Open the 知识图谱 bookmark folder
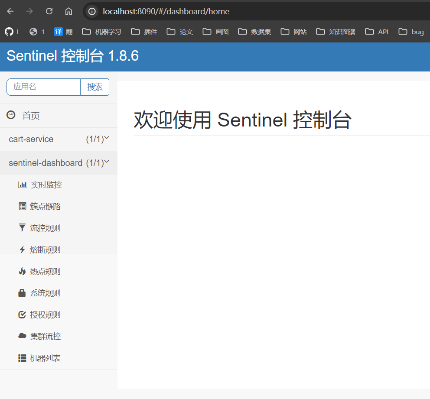 [336, 32]
